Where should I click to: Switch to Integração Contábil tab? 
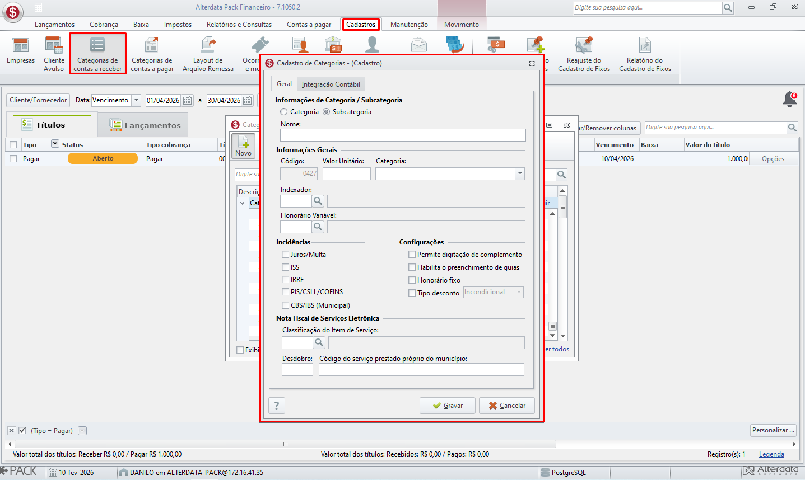[x=331, y=84]
